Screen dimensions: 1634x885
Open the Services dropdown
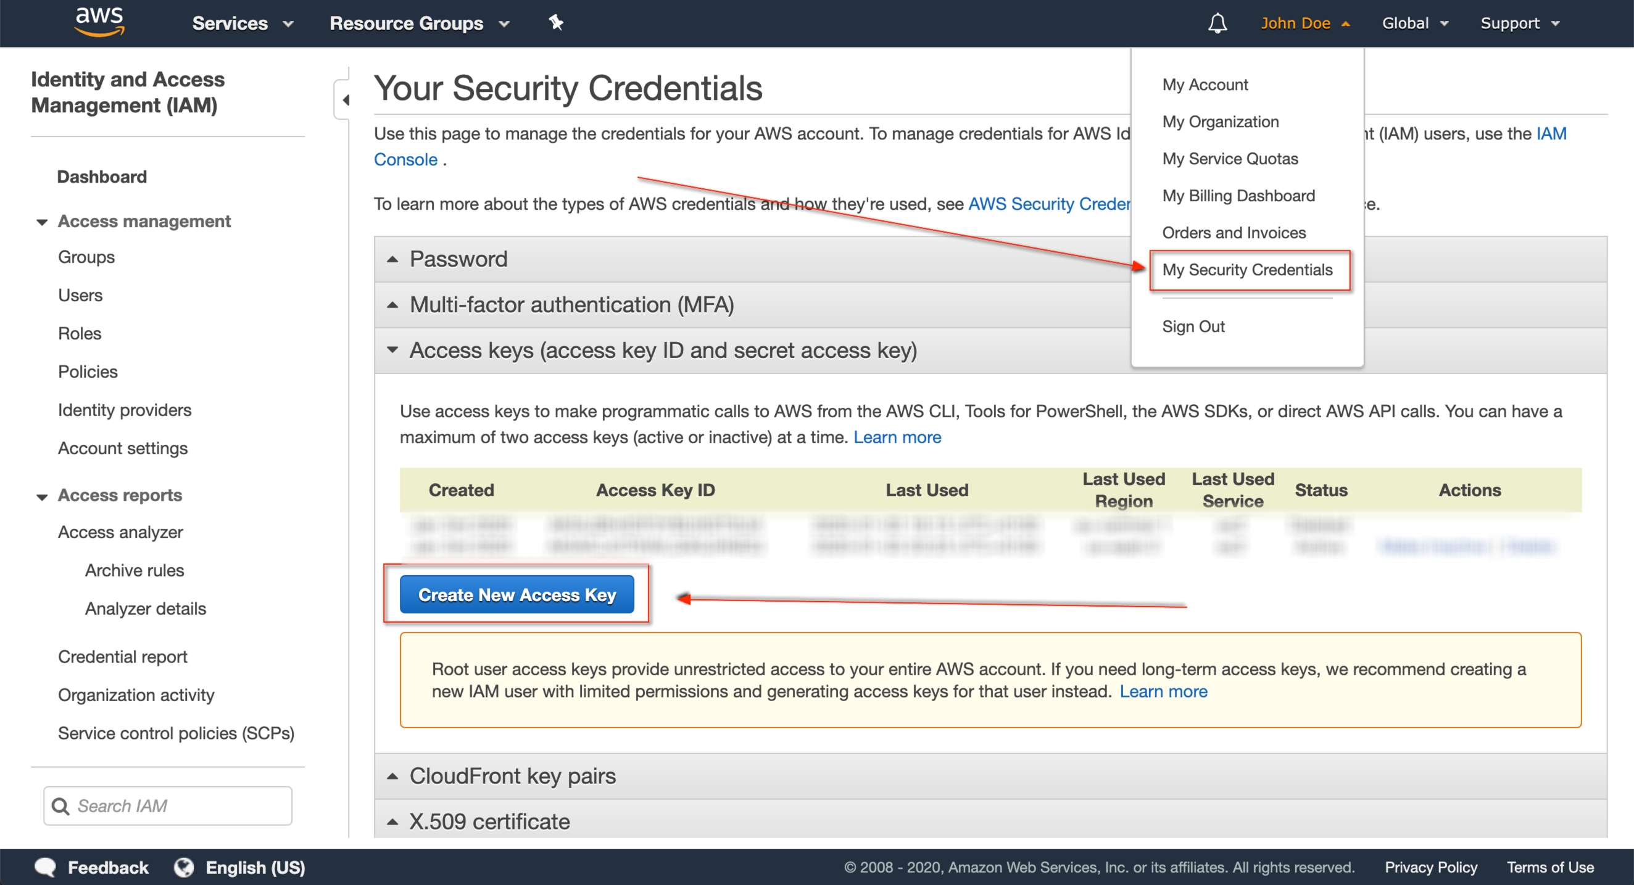tap(243, 23)
